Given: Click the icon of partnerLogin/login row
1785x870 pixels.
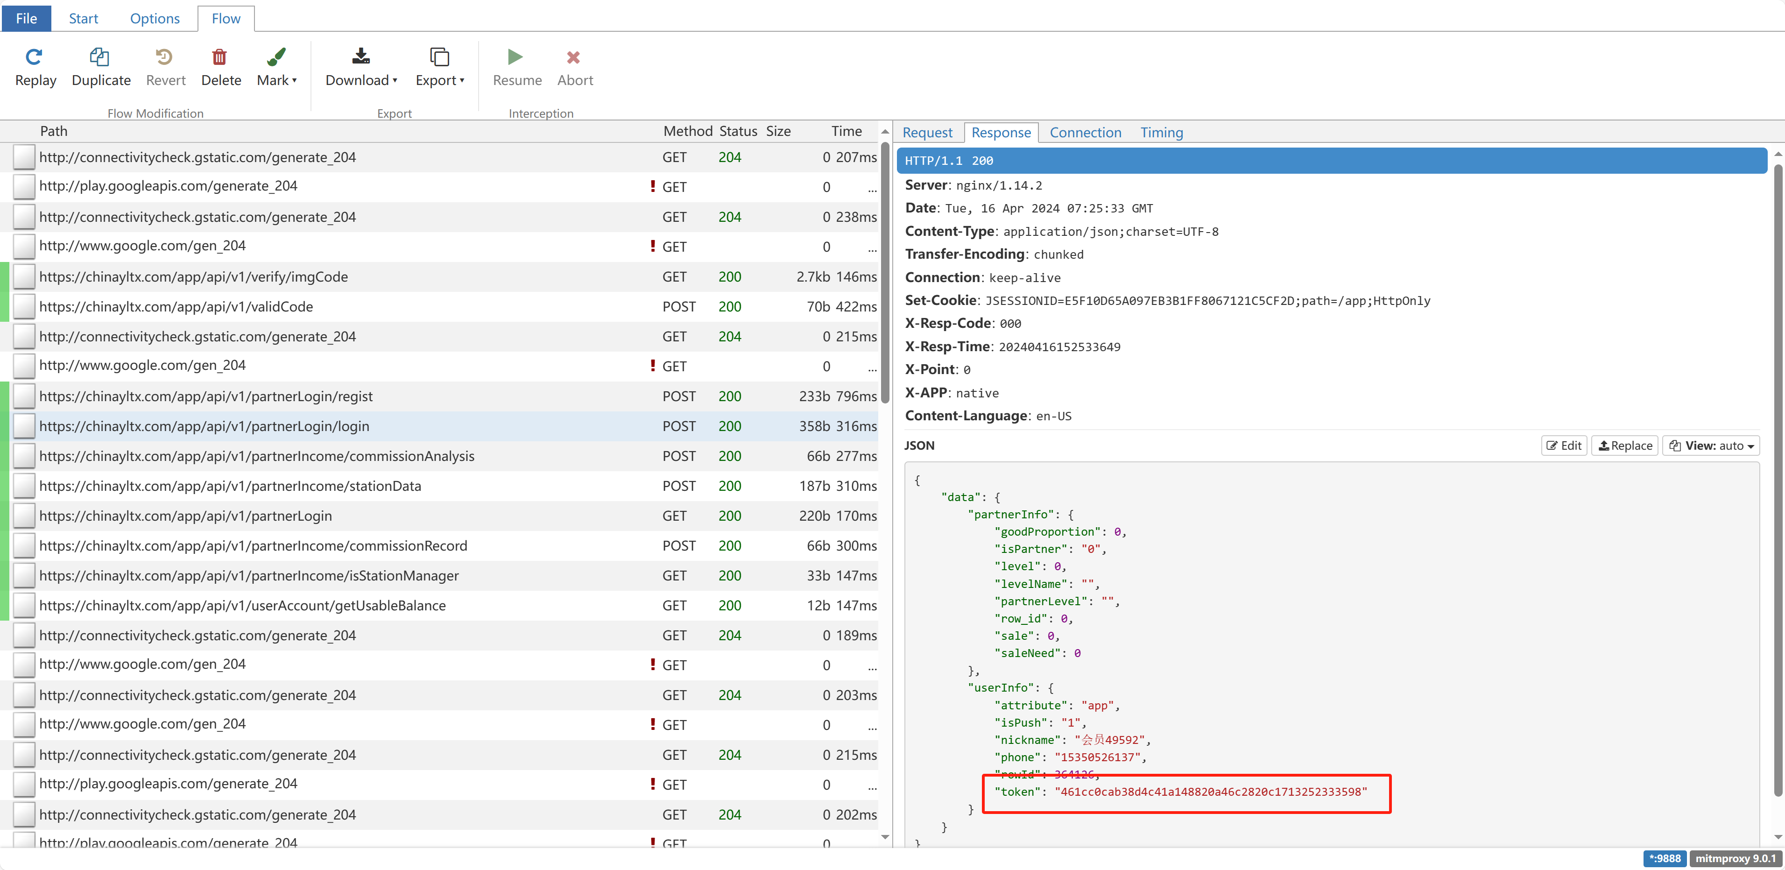Looking at the screenshot, I should 24,426.
